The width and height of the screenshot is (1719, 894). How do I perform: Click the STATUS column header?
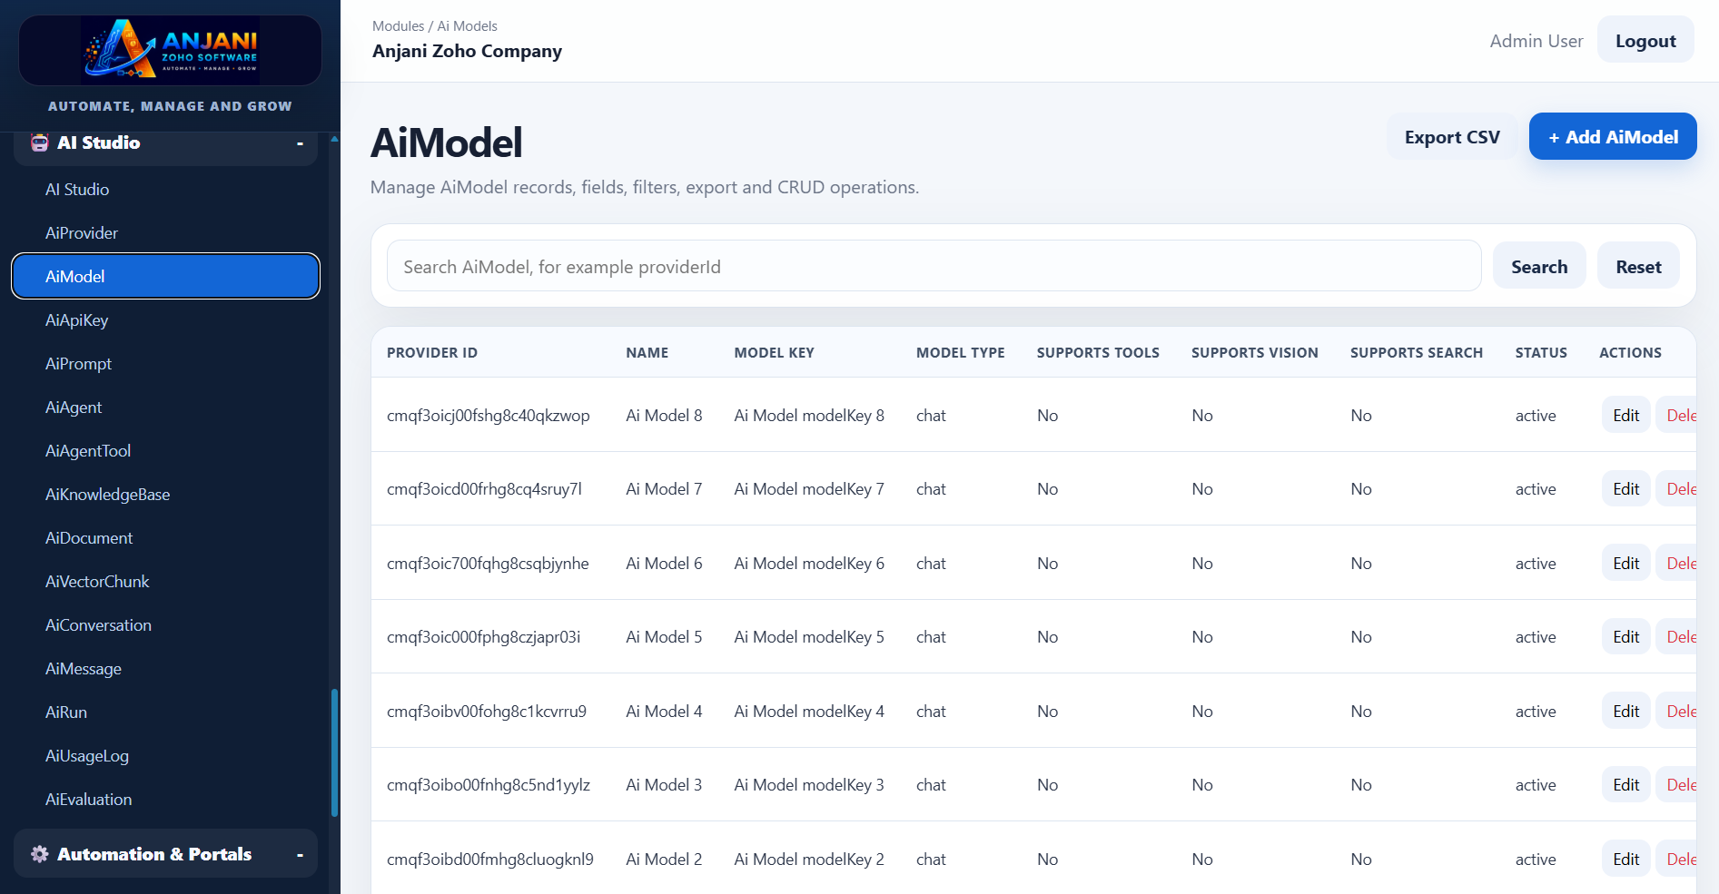click(x=1541, y=352)
